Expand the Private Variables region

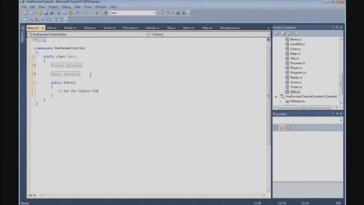(x=35, y=65)
